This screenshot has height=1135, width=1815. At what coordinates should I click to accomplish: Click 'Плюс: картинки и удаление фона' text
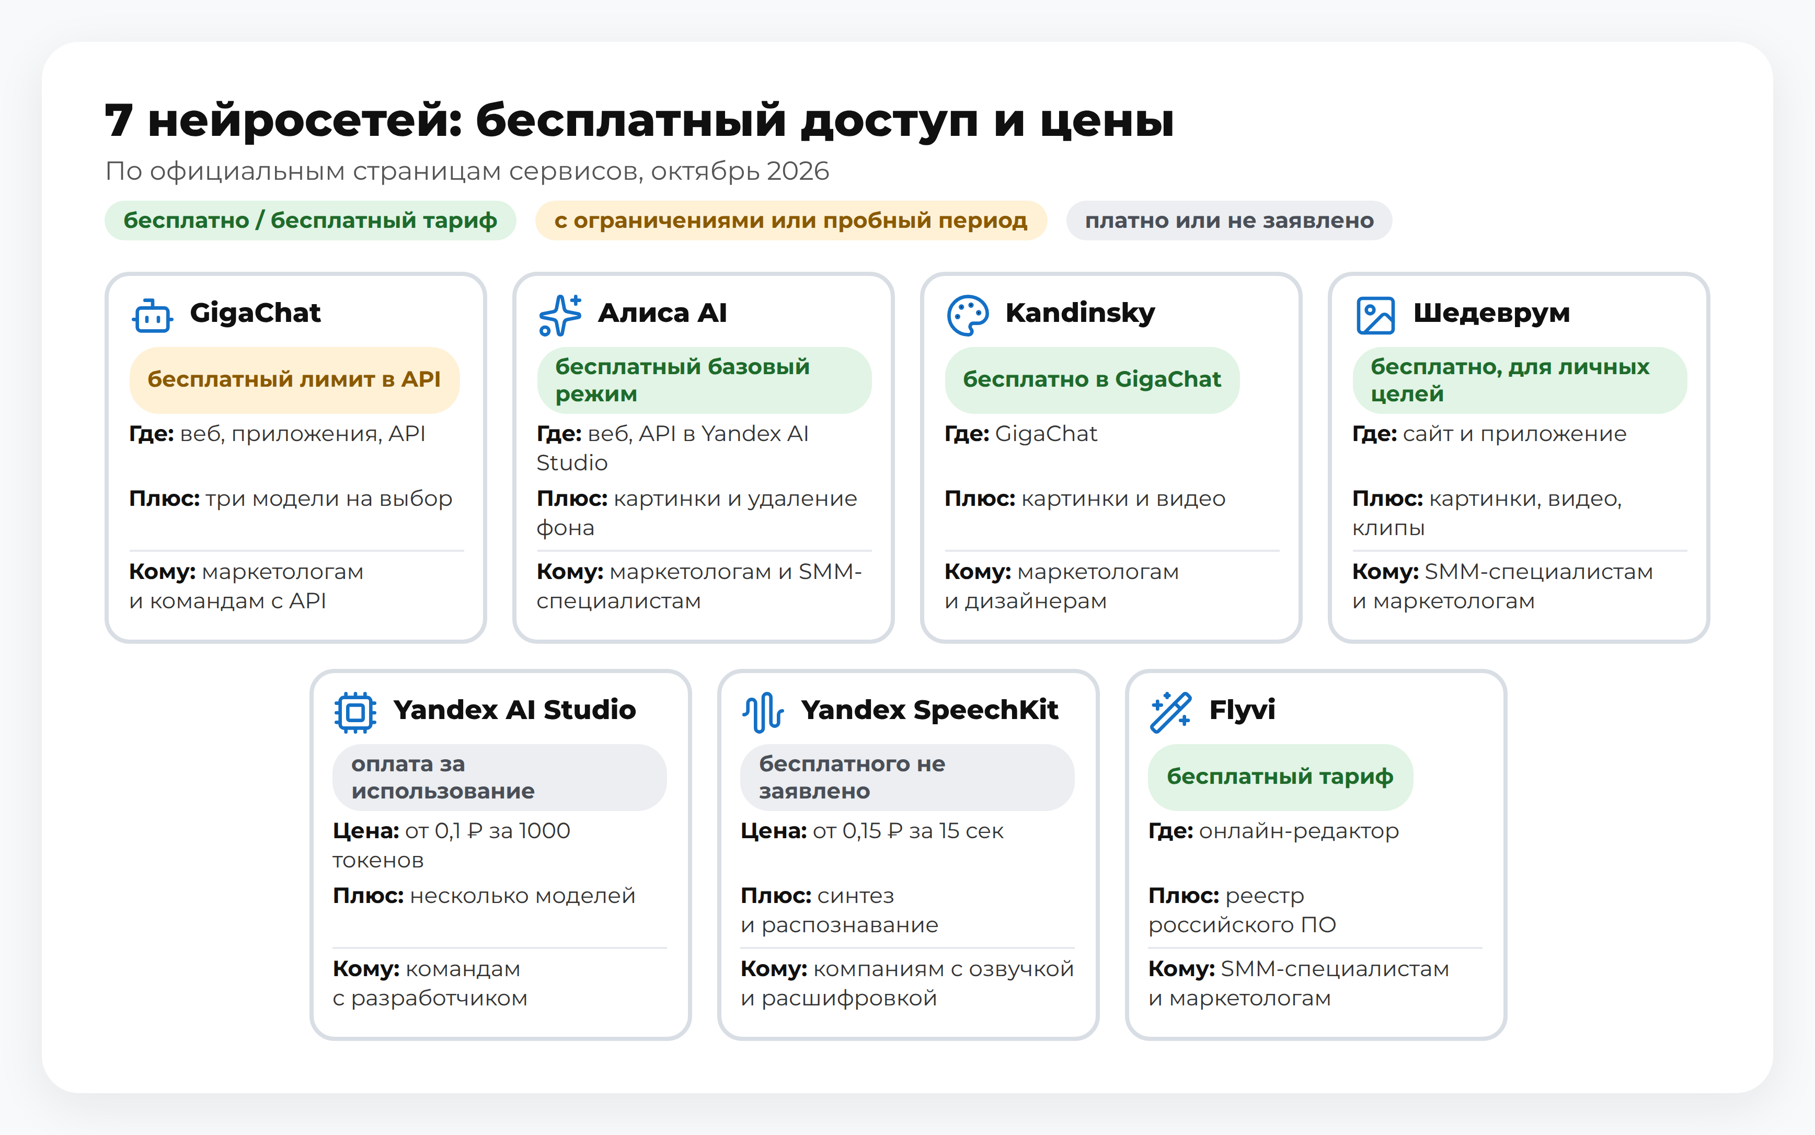pos(697,513)
